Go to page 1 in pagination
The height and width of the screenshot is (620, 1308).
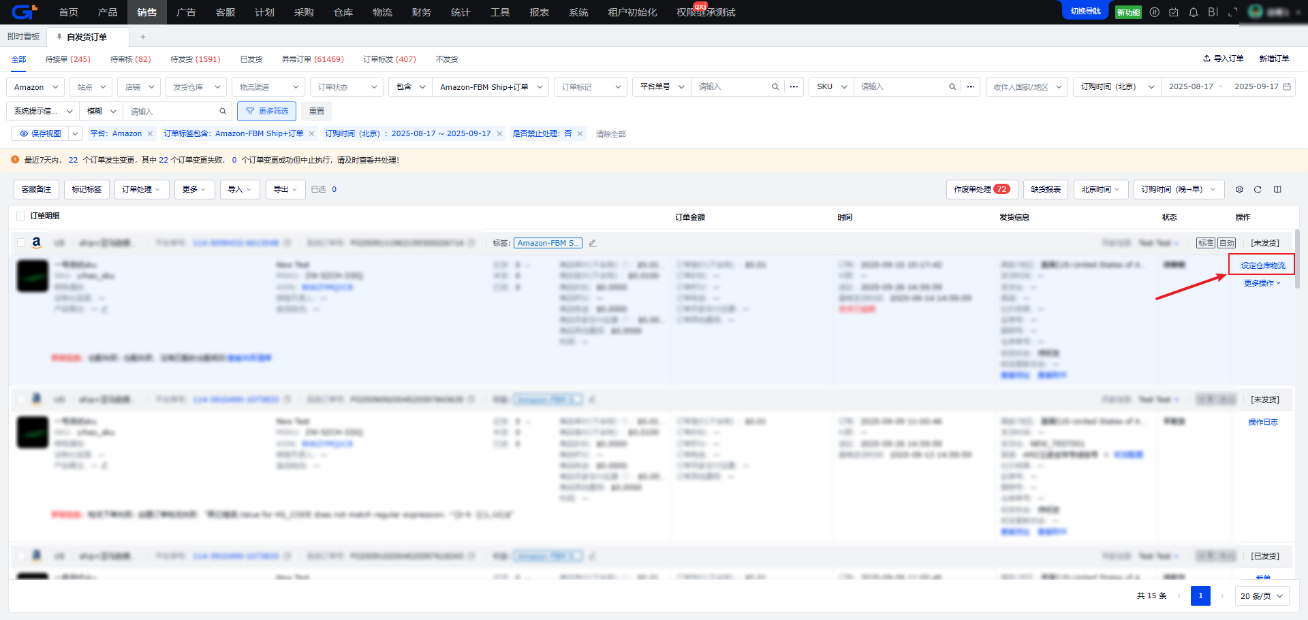[1200, 595]
